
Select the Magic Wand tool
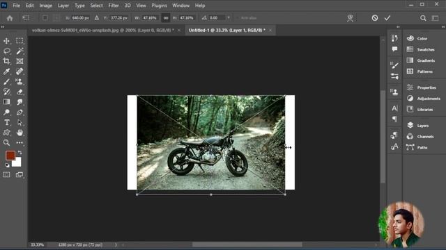20,51
